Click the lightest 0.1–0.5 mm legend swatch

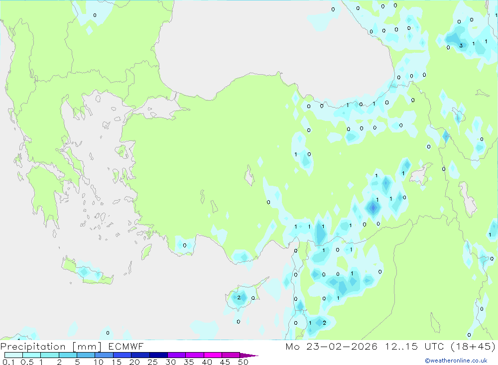coord(13,355)
